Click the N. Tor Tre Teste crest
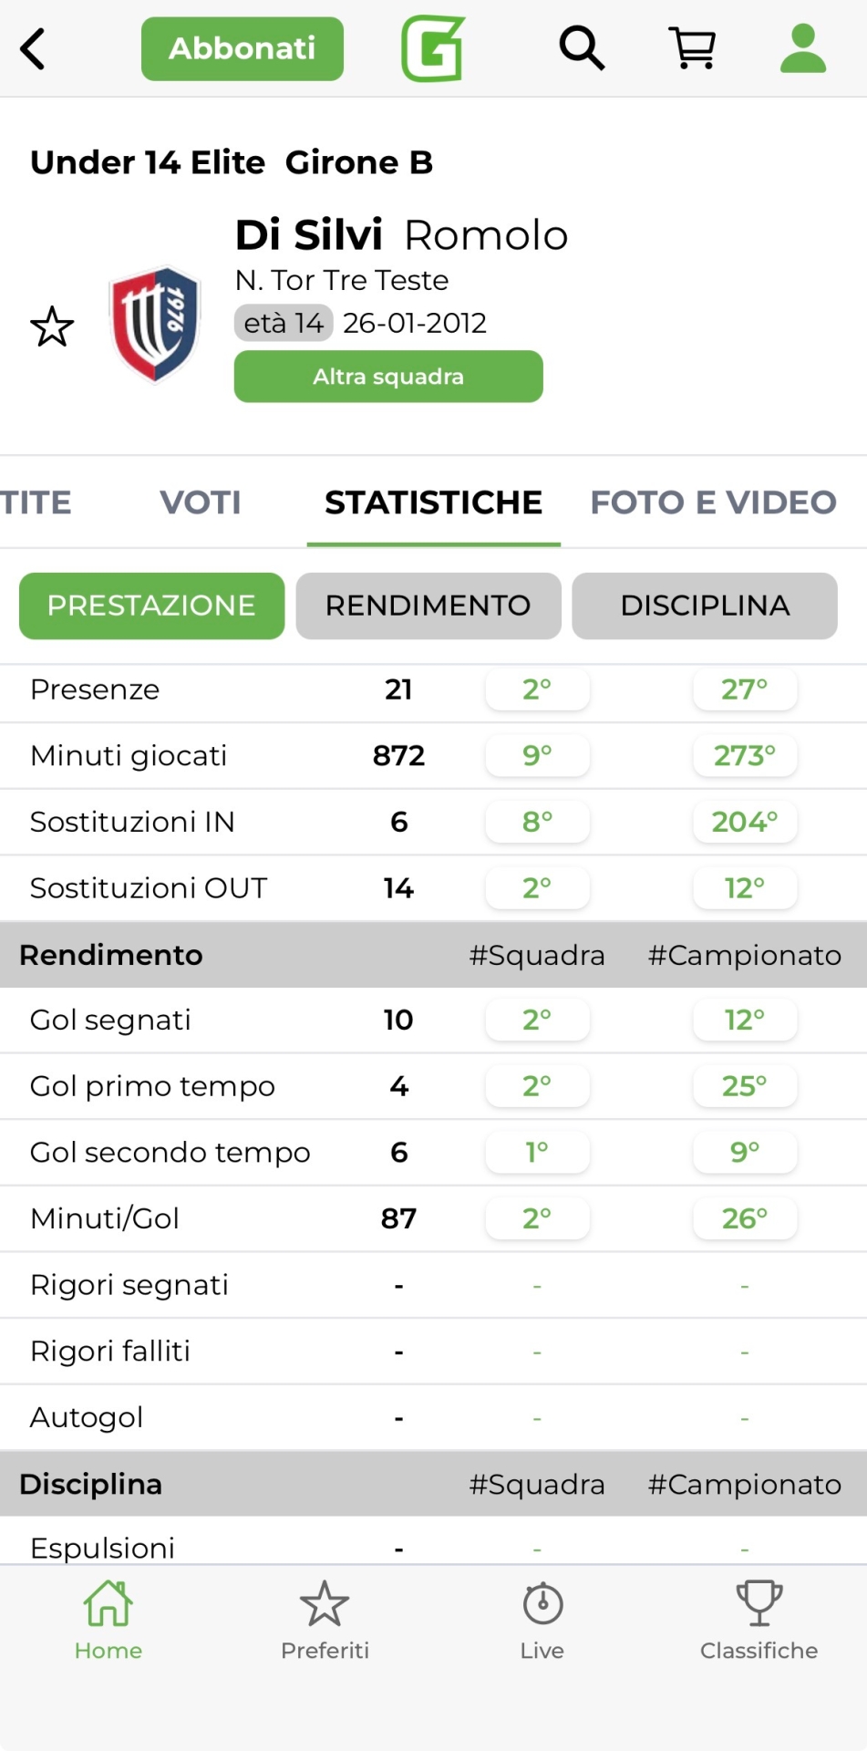Viewport: 867px width, 1751px height. (155, 324)
